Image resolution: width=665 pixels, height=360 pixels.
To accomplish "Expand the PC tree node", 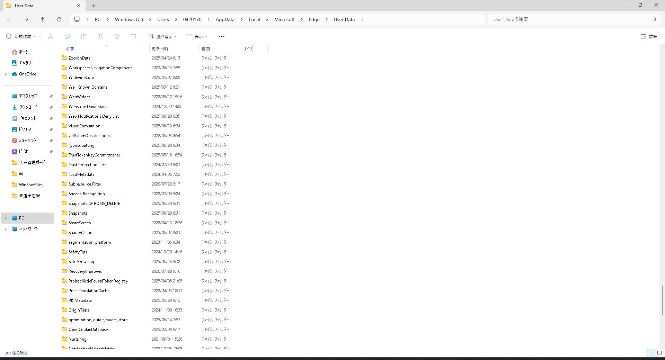I will (x=6, y=218).
